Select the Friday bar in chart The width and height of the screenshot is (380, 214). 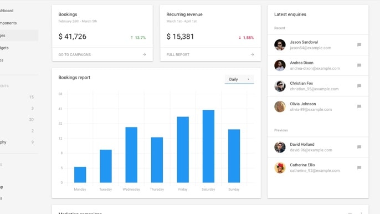183,150
